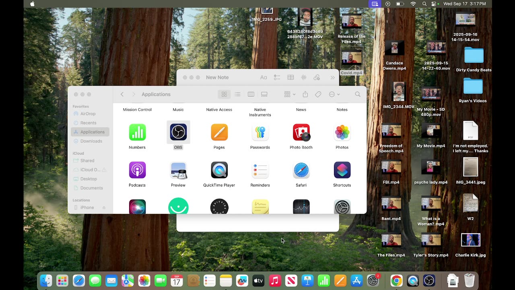The width and height of the screenshot is (515, 290).
Task: Click the New Note window title
Action: tap(217, 77)
